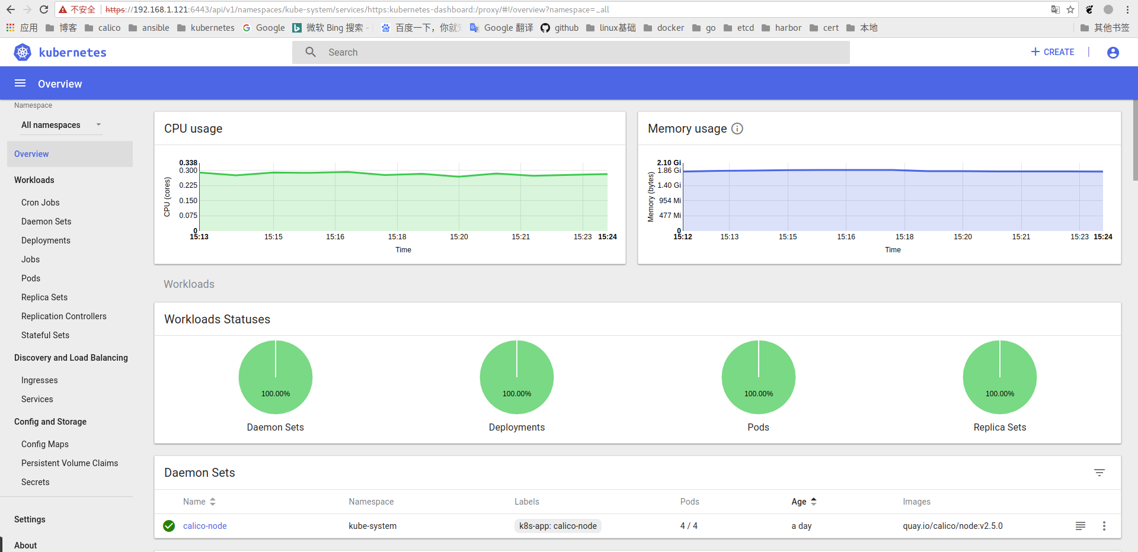The width and height of the screenshot is (1138, 552).
Task: Reload the page with refresh icon
Action: pyautogui.click(x=44, y=9)
